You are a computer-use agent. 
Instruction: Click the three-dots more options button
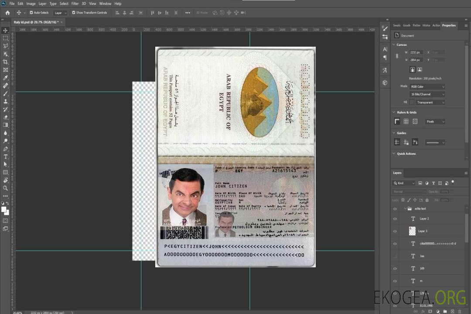coord(188,13)
